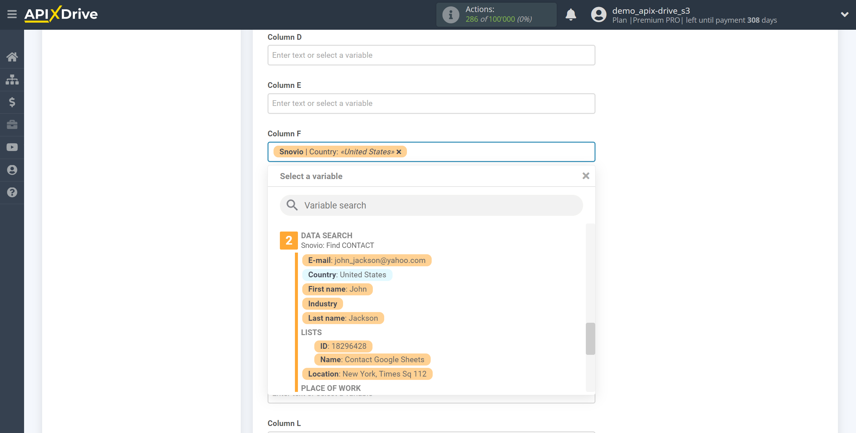Remove the Snovio Country variable tag
The image size is (856, 433).
coord(399,152)
